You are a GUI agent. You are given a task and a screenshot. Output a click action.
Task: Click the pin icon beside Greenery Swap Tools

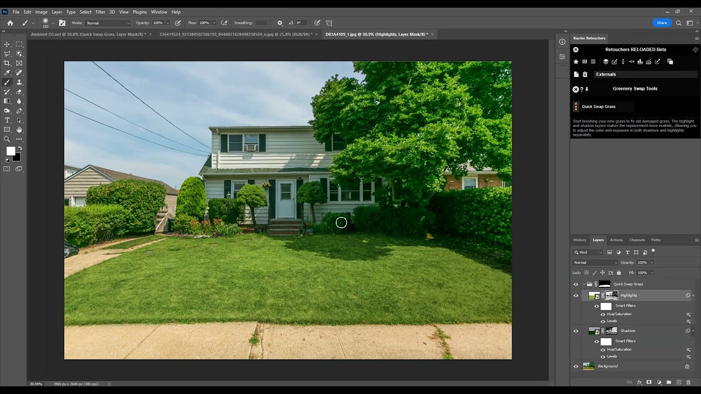(587, 89)
